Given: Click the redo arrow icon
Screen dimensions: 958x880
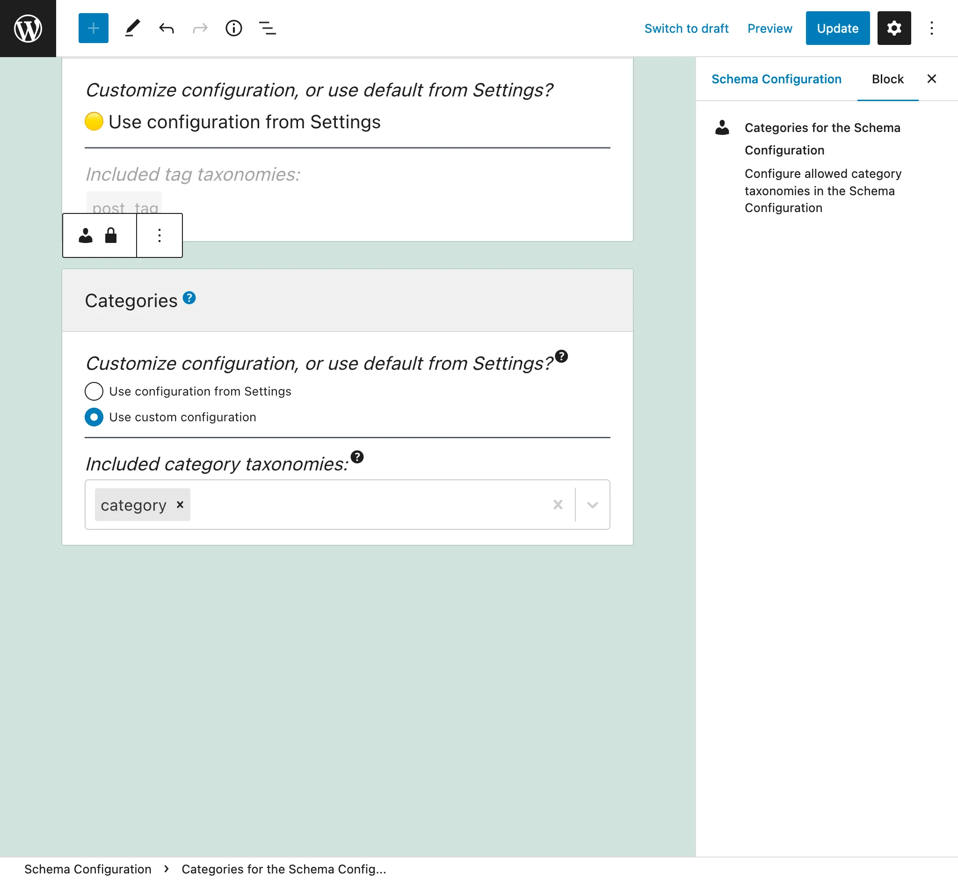Looking at the screenshot, I should (199, 28).
